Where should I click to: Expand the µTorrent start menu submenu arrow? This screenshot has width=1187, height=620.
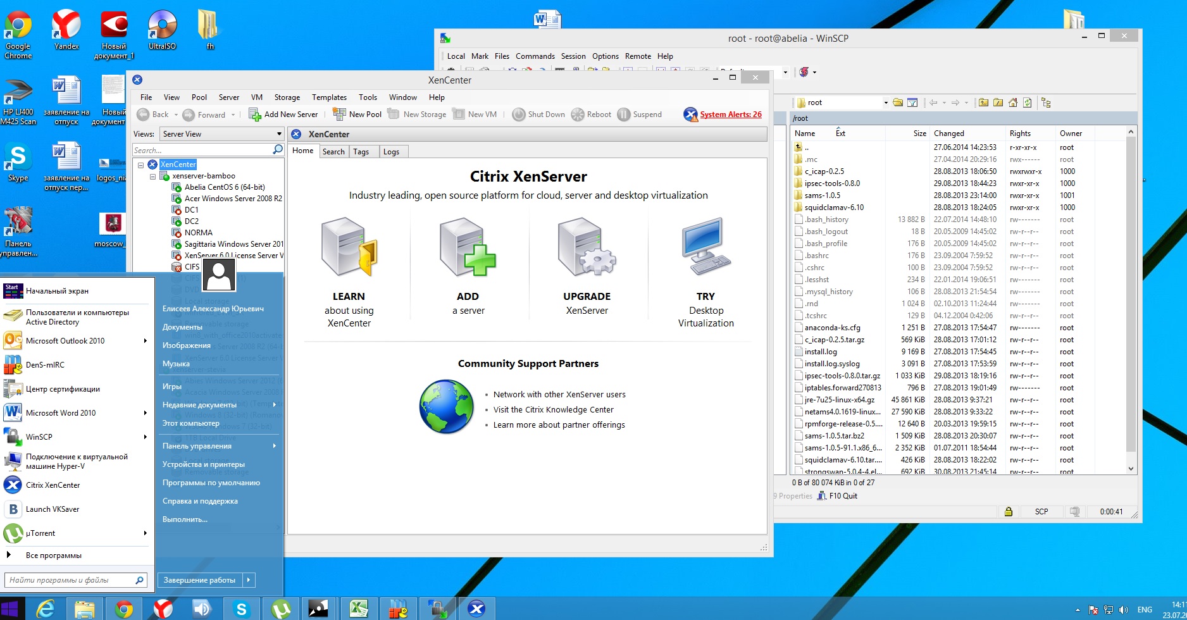point(146,533)
